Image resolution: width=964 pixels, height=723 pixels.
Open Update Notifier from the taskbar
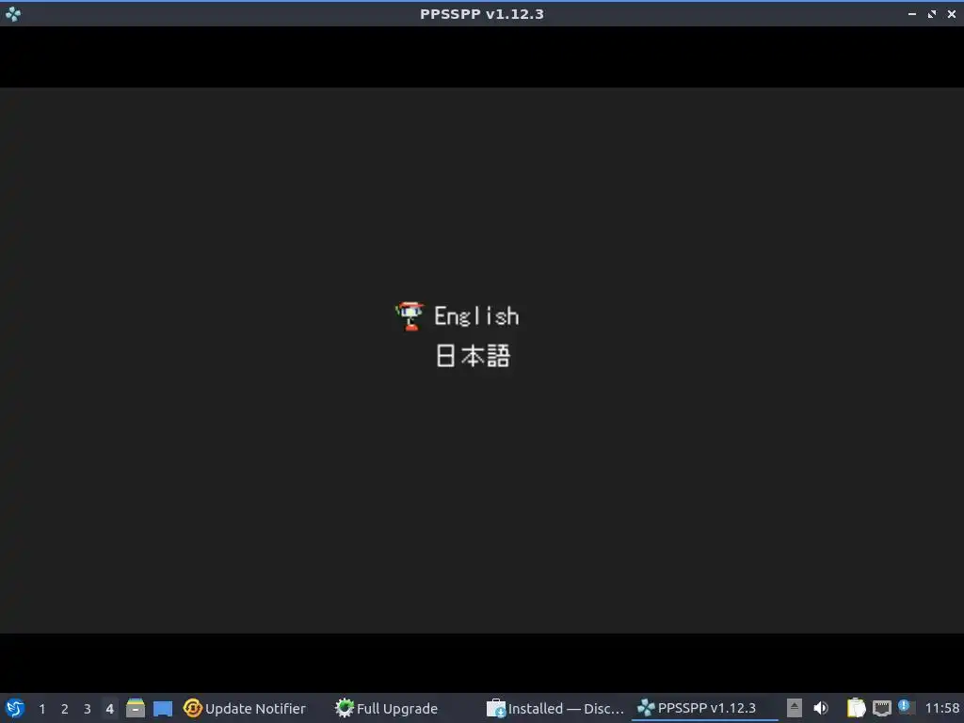(244, 708)
